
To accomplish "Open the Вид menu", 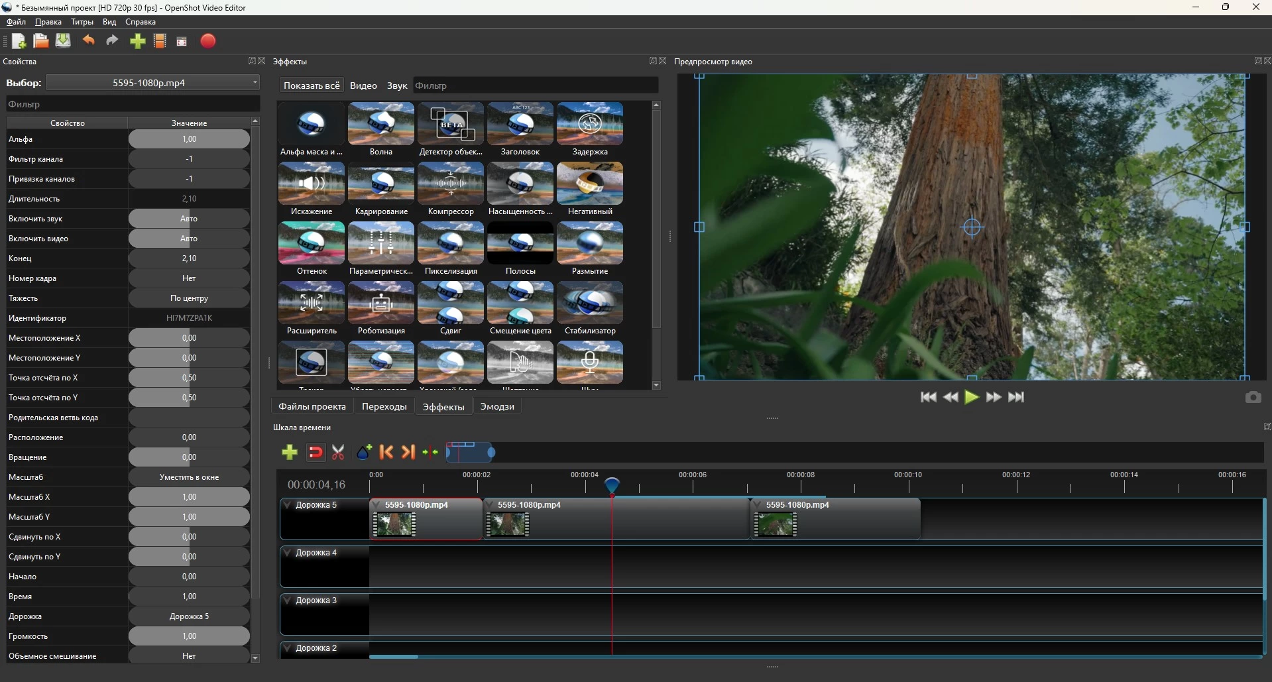I will [109, 22].
